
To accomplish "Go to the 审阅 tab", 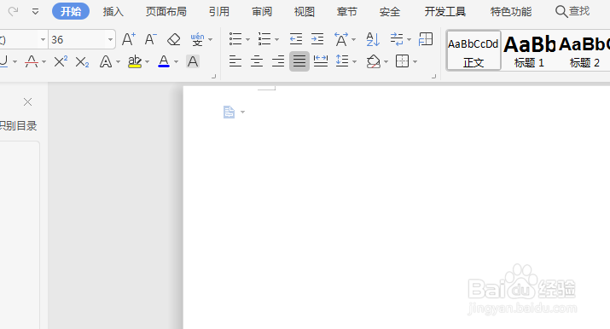I will pos(262,12).
